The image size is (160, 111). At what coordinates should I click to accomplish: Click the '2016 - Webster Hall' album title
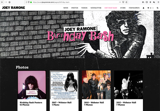pyautogui.click(x=94, y=103)
